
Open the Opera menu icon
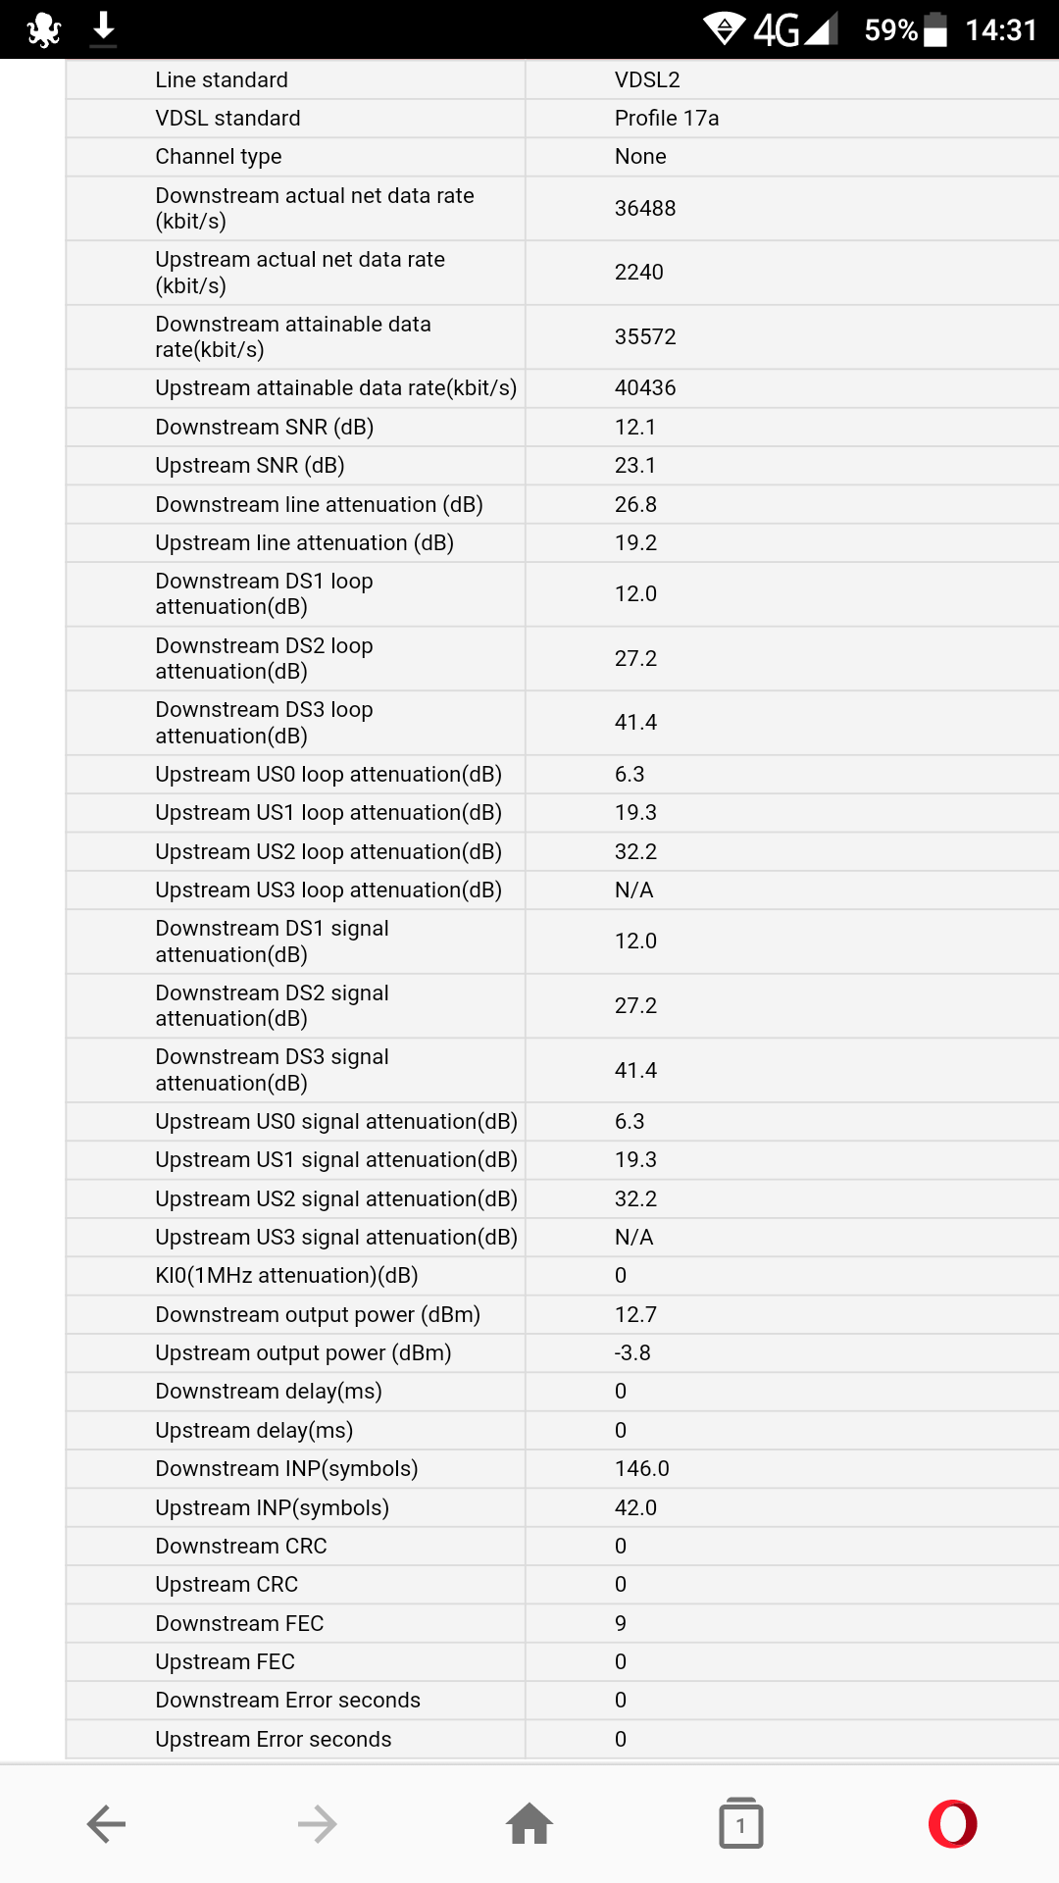click(952, 1824)
